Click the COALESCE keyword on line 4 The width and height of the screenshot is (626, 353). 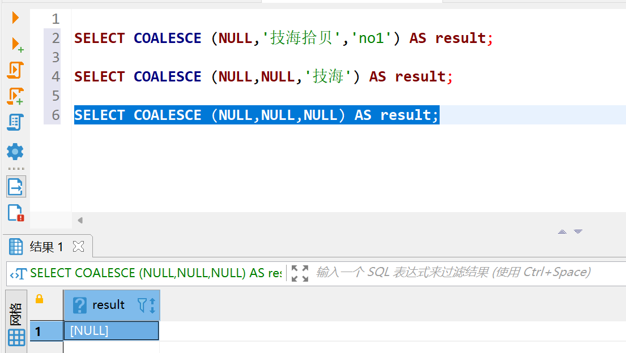pyautogui.click(x=167, y=76)
